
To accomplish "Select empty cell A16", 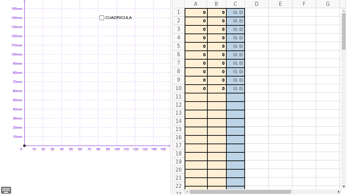I will 196,139.
